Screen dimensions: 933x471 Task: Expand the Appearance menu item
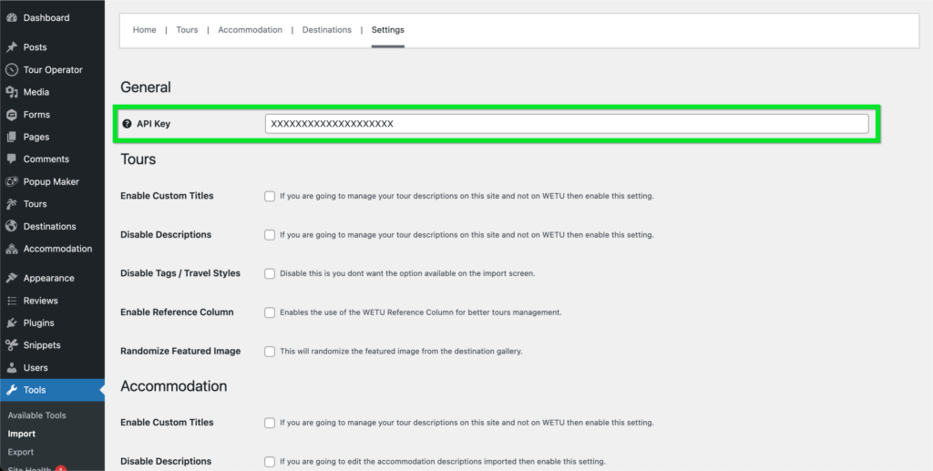click(x=49, y=278)
